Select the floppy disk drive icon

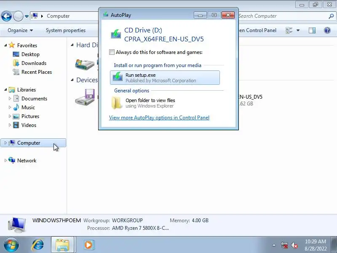85,97
